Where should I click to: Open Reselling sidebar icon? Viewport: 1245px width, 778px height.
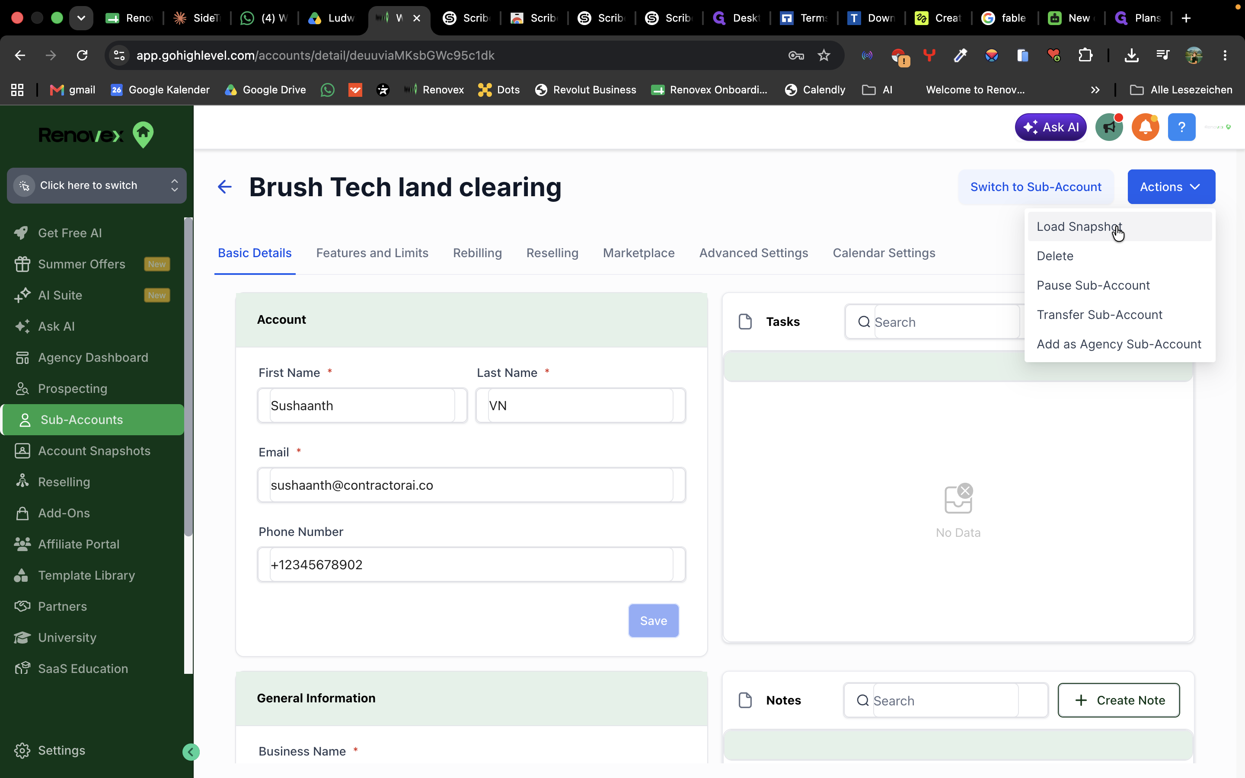[x=22, y=482]
